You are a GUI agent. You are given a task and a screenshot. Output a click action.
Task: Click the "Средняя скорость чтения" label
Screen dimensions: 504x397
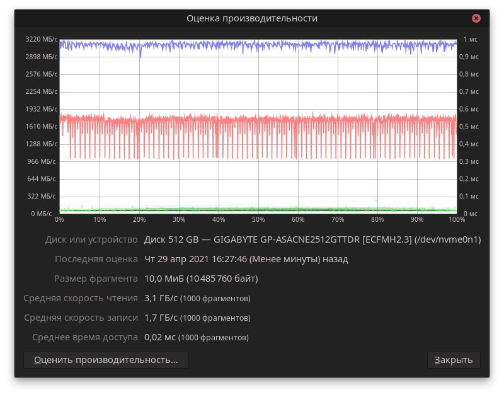[x=81, y=298]
